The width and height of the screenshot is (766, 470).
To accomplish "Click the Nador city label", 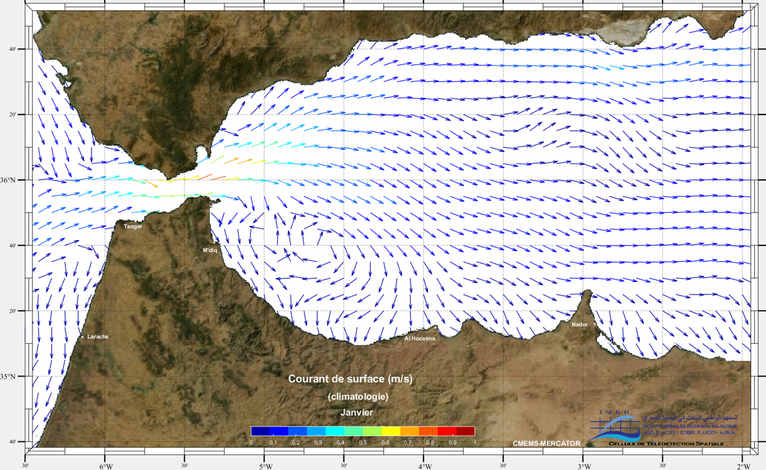I will click(x=580, y=324).
